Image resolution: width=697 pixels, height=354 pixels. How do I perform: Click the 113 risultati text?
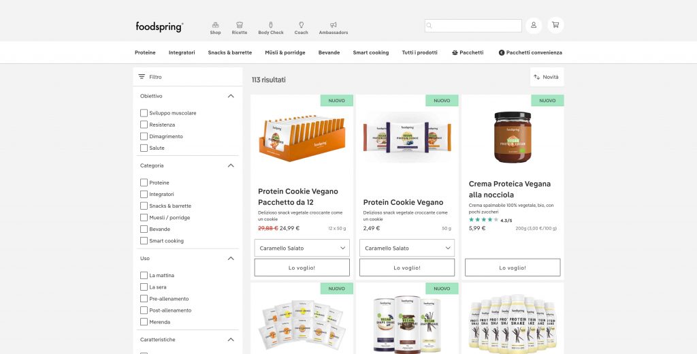point(268,80)
